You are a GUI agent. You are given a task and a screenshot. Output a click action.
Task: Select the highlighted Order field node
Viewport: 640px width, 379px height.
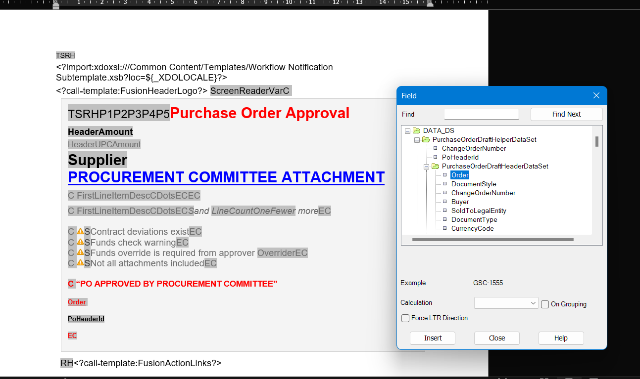coord(460,175)
